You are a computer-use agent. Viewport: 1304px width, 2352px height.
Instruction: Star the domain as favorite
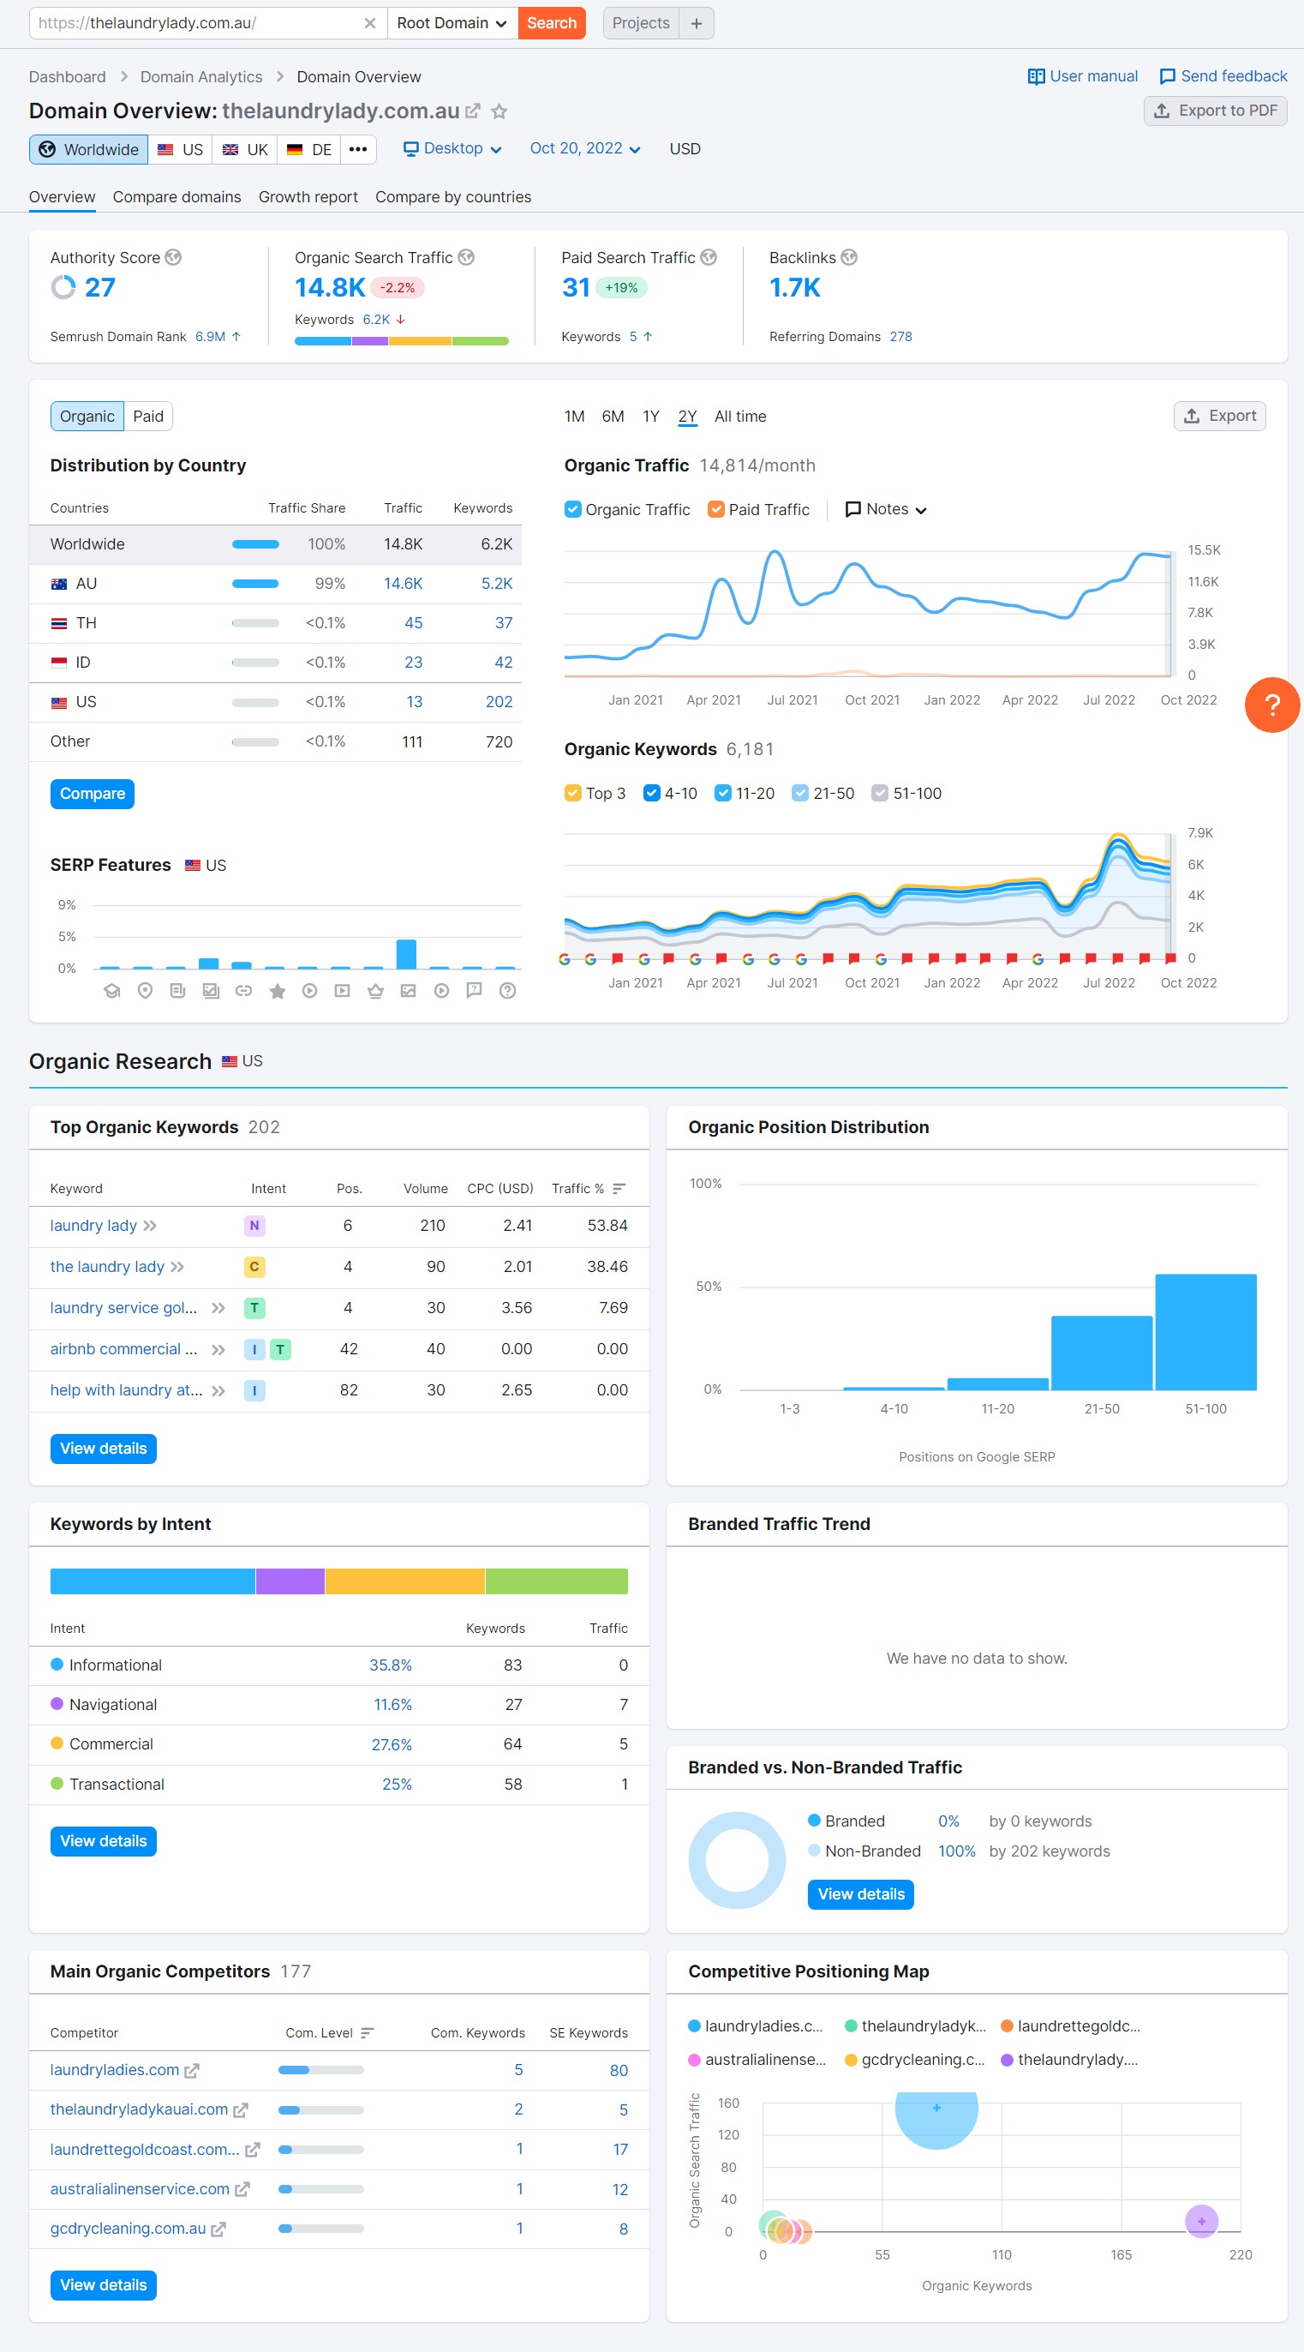(x=499, y=111)
